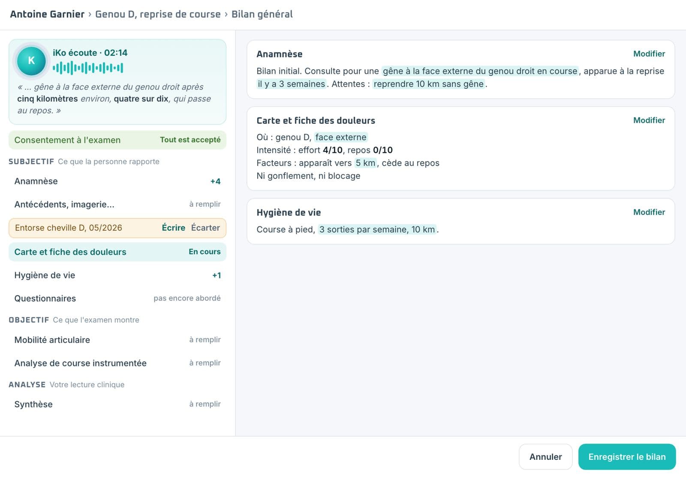Image resolution: width=686 pixels, height=477 pixels.
Task: Open Consentement à l'examen row
Action: (x=117, y=140)
